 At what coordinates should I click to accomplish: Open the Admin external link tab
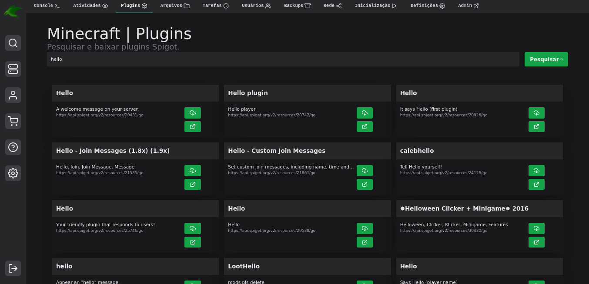pyautogui.click(x=468, y=6)
